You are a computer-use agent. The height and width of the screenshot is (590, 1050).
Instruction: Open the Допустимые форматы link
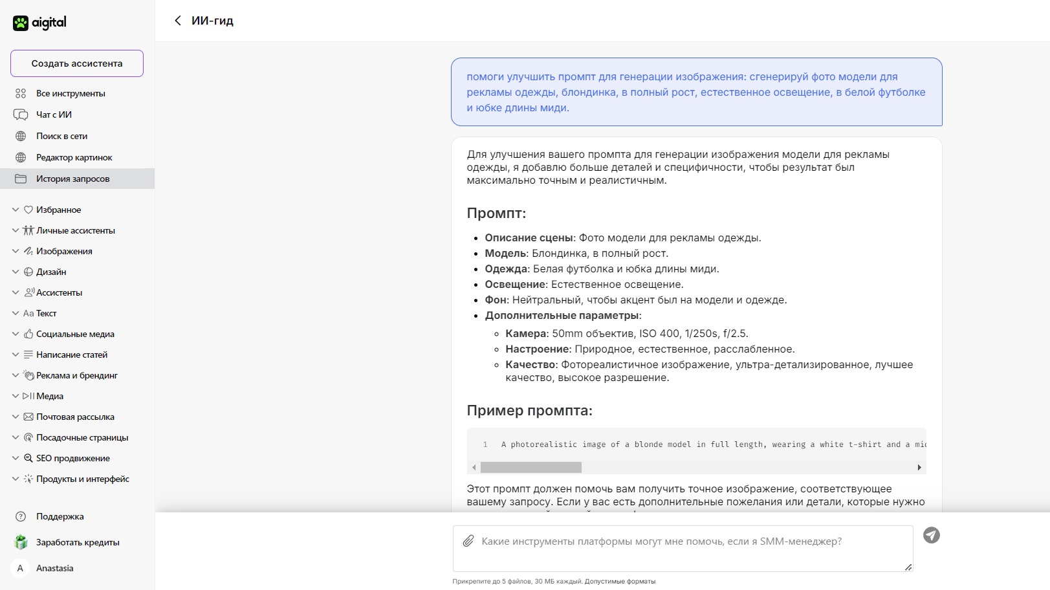[620, 581]
